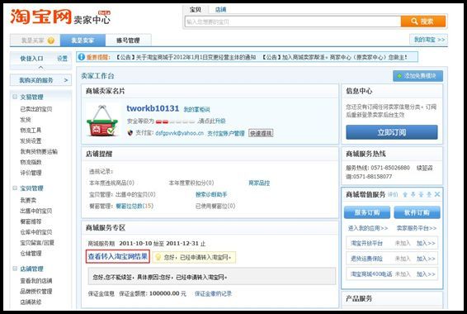Click the 2012年1月1日 announcement link
The image size is (467, 314).
coord(186,57)
